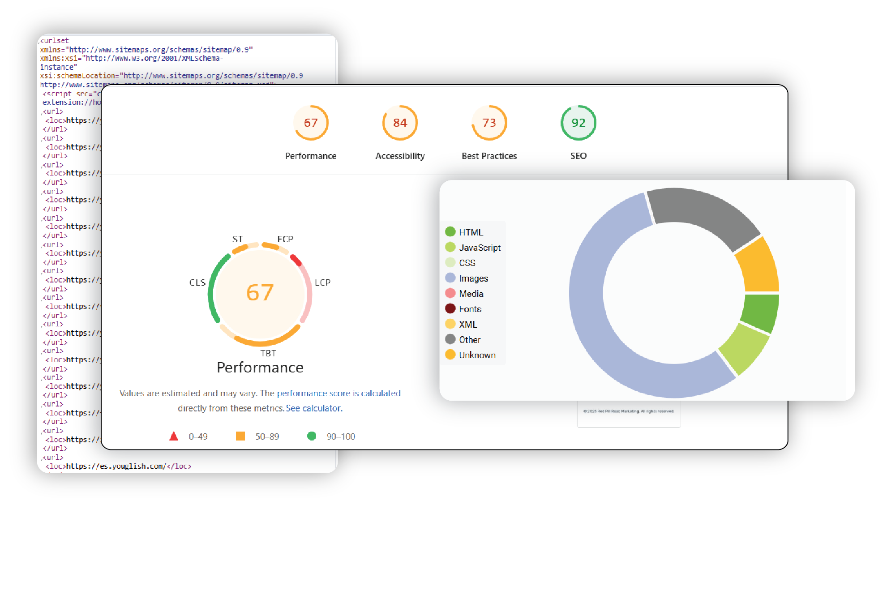Select the Performance score gauge showing 67
Image resolution: width=887 pixels, height=599 pixels.
(x=311, y=123)
